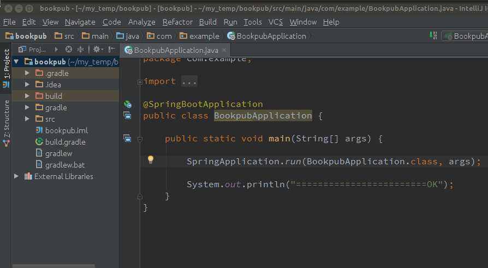The image size is (488, 268).
Task: Collapse the main method fold marker
Action: pyautogui.click(x=140, y=139)
